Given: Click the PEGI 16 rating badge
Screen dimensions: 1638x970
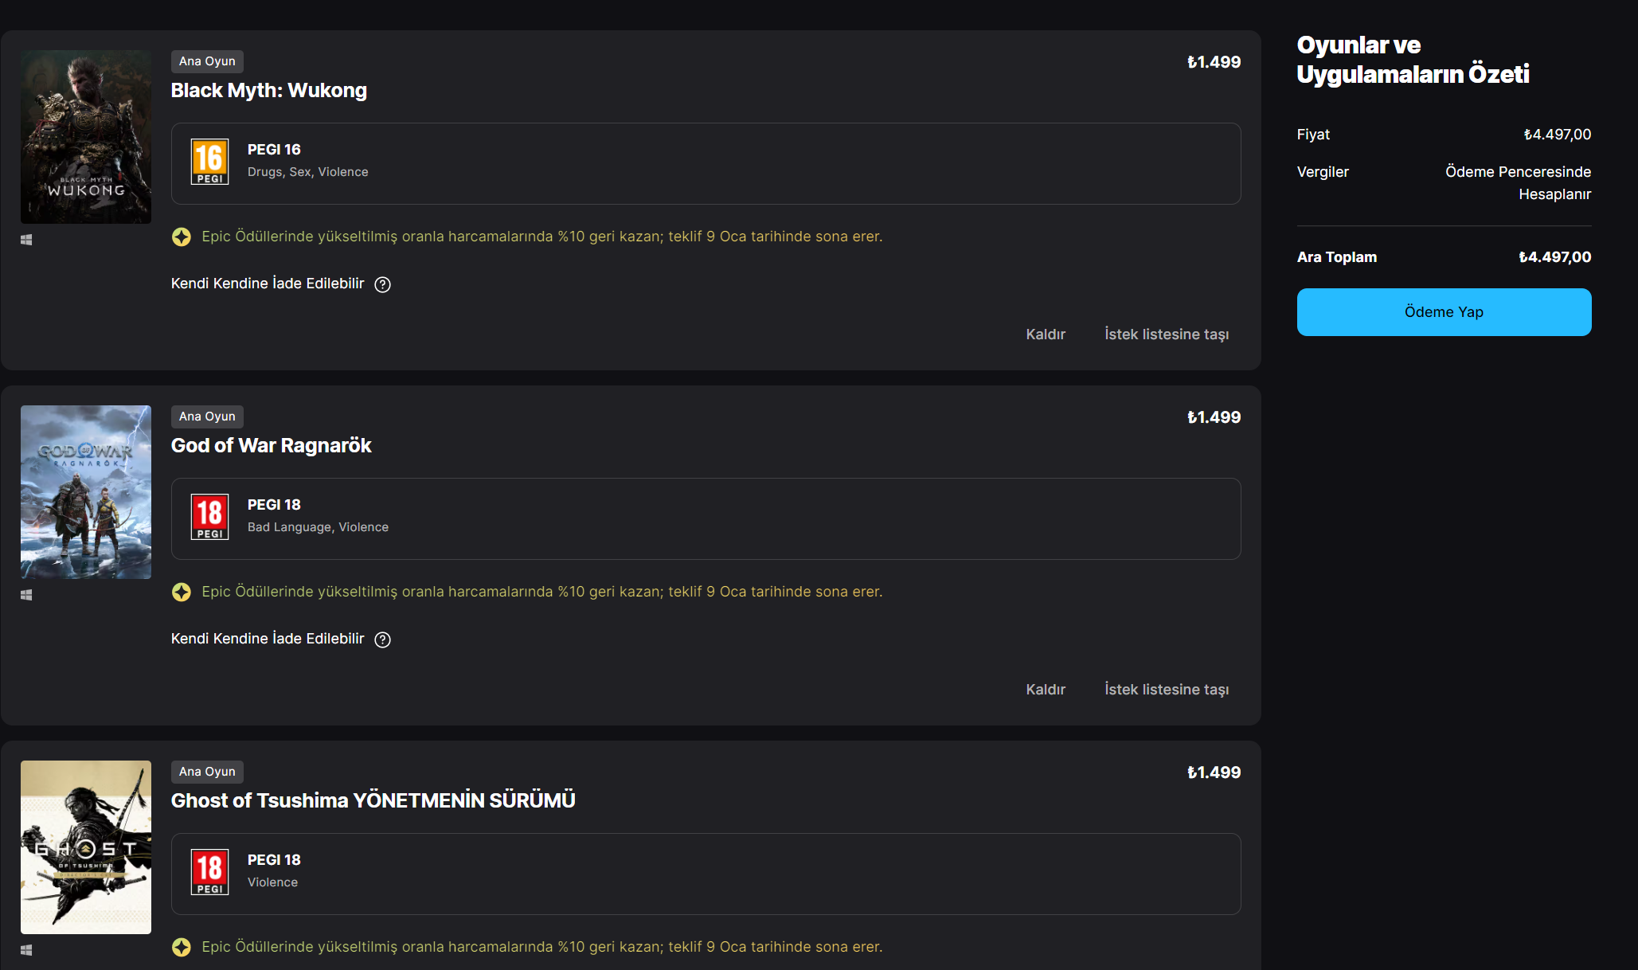Looking at the screenshot, I should click(x=209, y=162).
